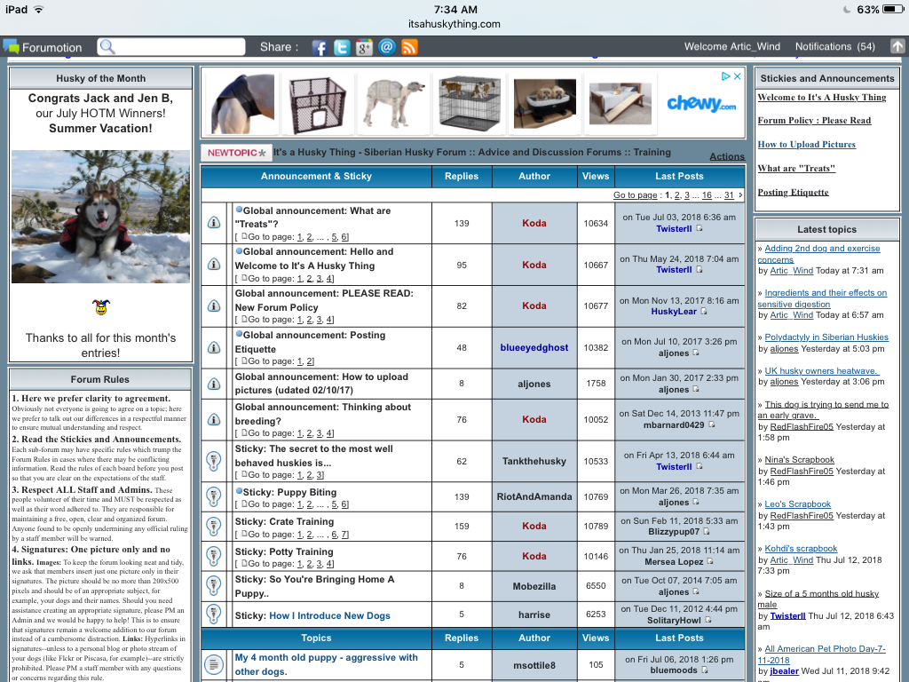Image resolution: width=909 pixels, height=682 pixels.
Task: Start a new topic with NEWTOPIC button
Action: coord(236,153)
